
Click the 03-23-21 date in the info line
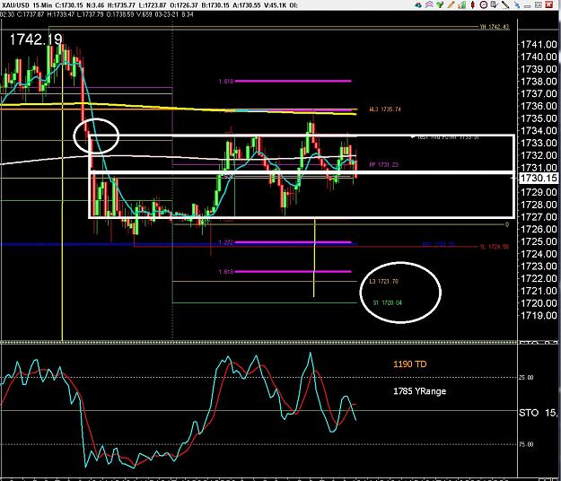point(167,14)
